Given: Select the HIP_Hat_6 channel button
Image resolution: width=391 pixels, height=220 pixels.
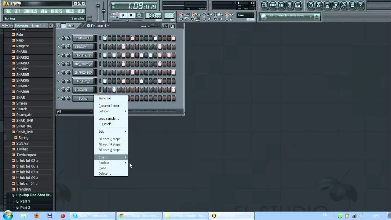Looking at the screenshot, I should pyautogui.click(x=83, y=81).
